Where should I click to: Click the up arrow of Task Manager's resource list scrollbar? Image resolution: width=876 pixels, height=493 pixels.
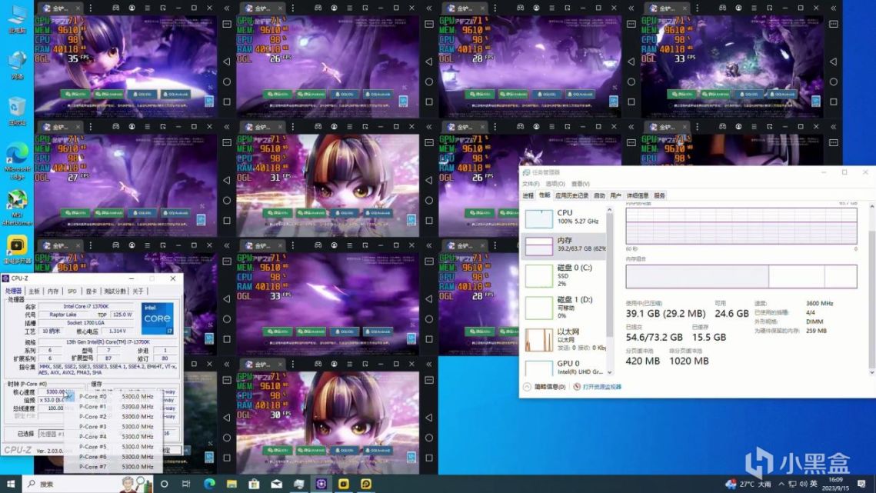(x=610, y=210)
